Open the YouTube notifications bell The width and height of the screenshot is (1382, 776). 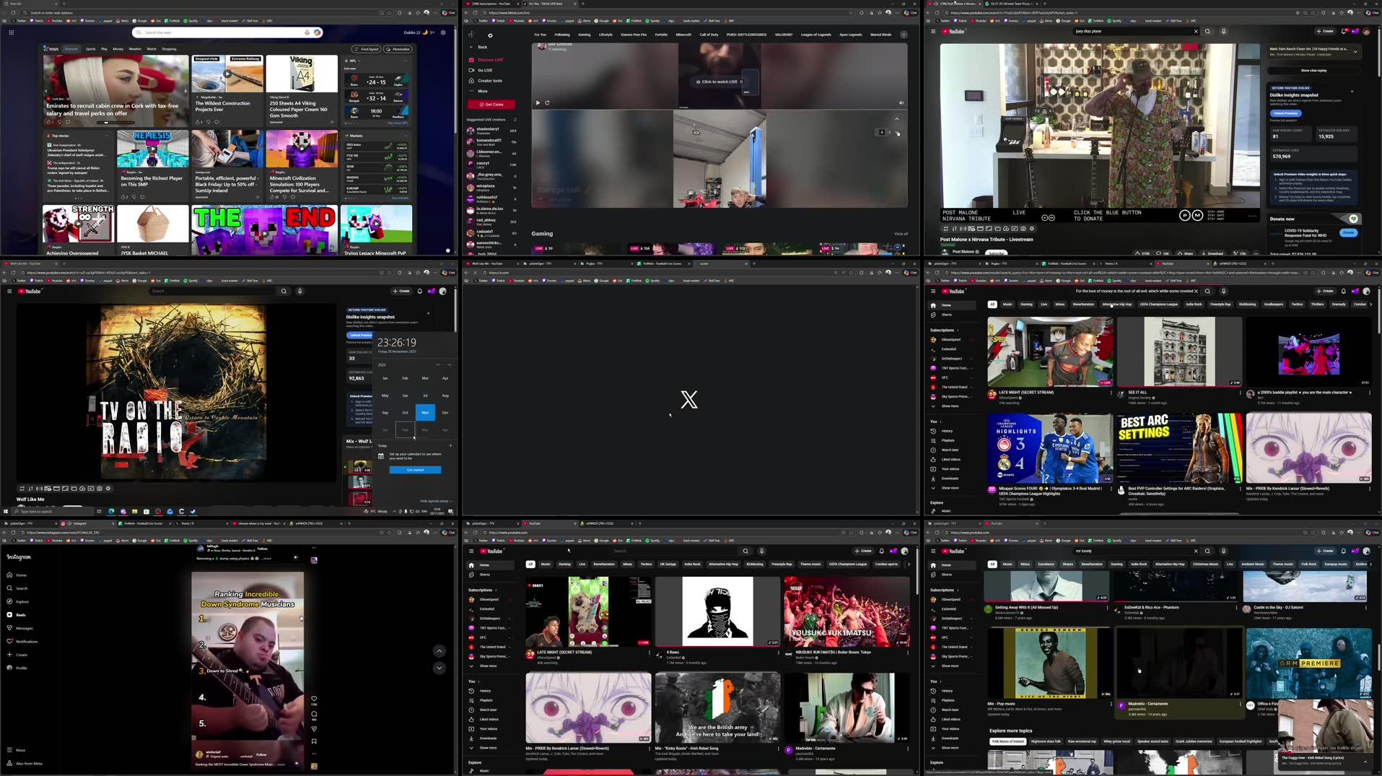pos(1343,31)
